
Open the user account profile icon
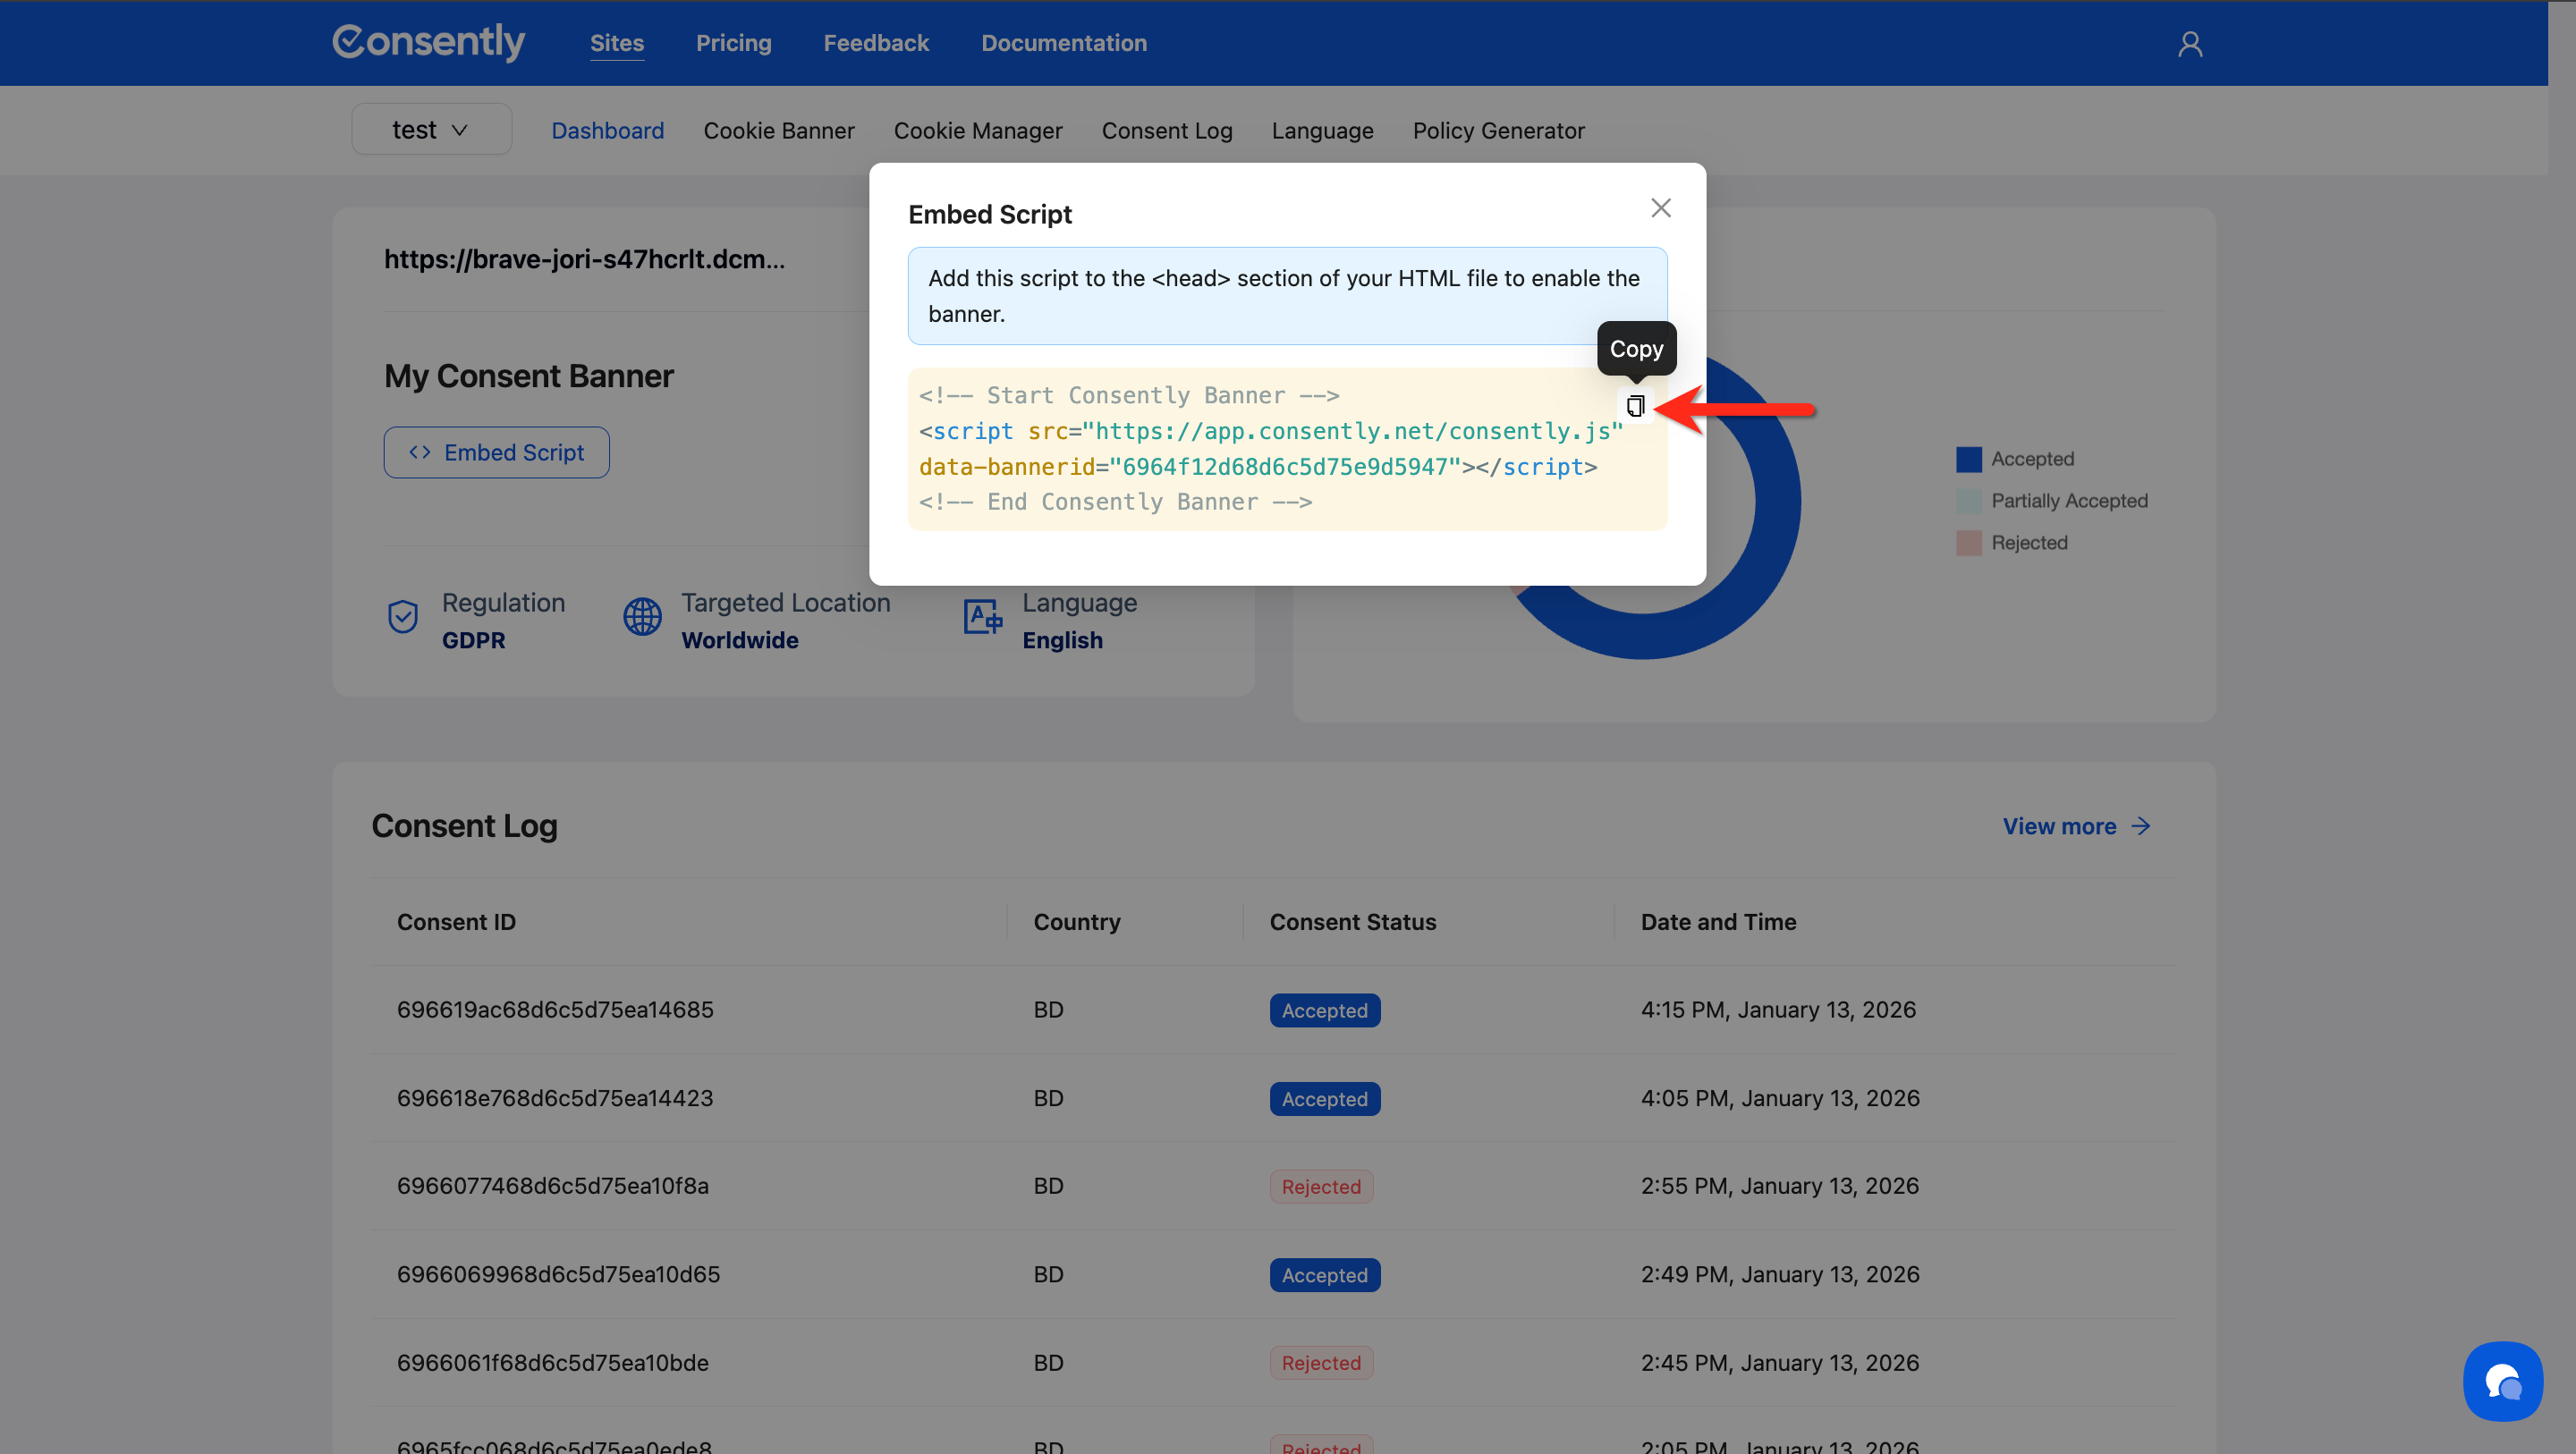[x=2190, y=44]
